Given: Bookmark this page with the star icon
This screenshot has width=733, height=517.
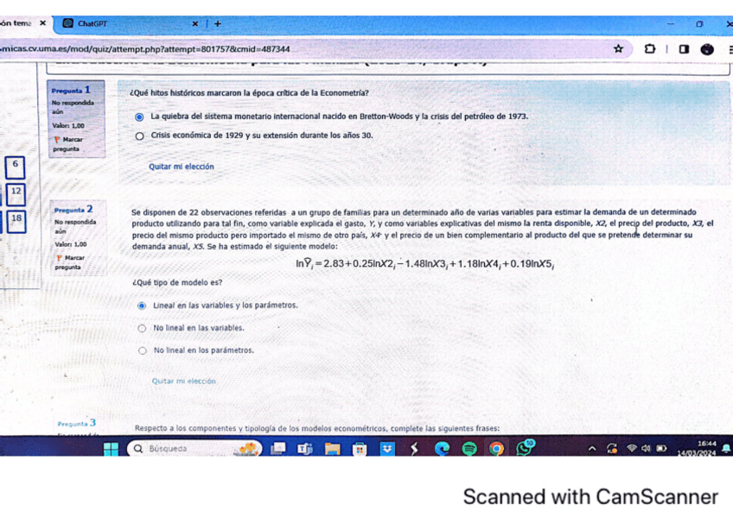Looking at the screenshot, I should pos(618,48).
